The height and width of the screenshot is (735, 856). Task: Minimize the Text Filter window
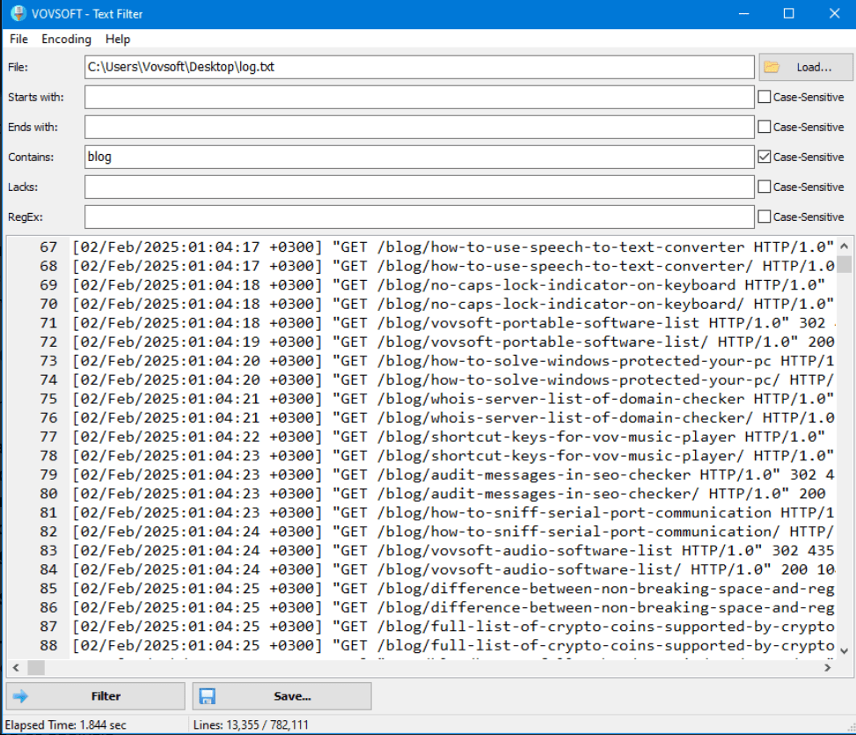click(743, 13)
